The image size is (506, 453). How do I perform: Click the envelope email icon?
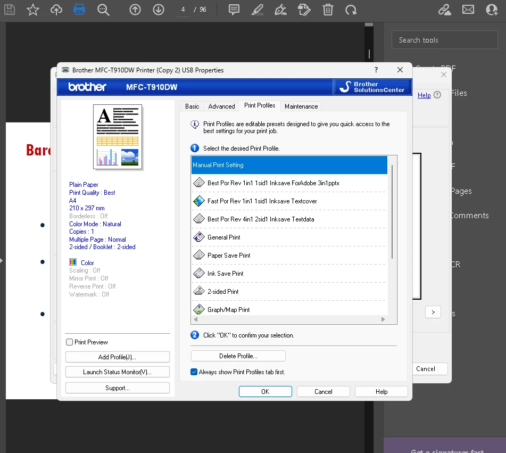(468, 10)
